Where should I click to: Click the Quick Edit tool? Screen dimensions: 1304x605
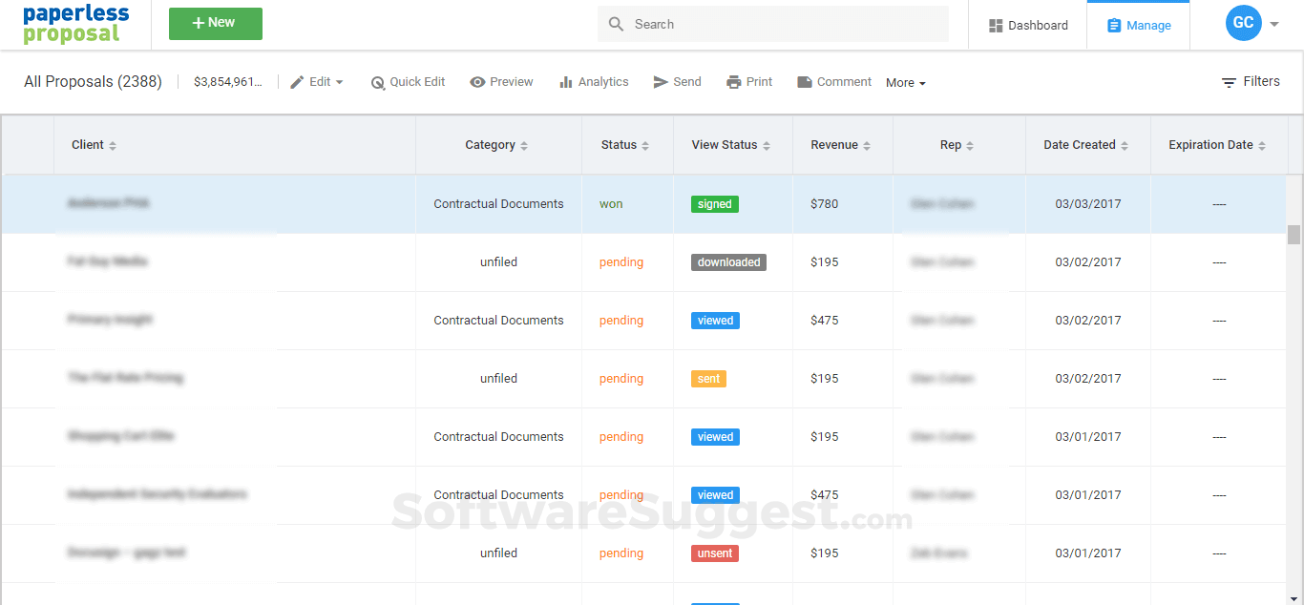[408, 82]
